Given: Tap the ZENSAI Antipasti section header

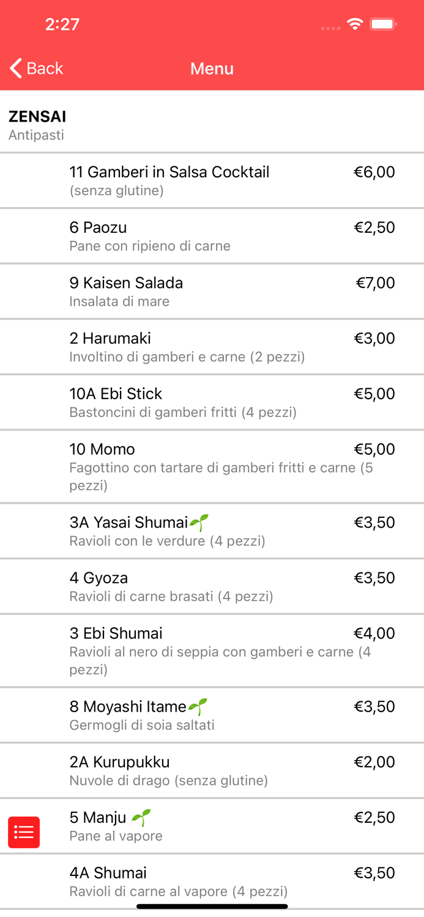Looking at the screenshot, I should [37, 125].
